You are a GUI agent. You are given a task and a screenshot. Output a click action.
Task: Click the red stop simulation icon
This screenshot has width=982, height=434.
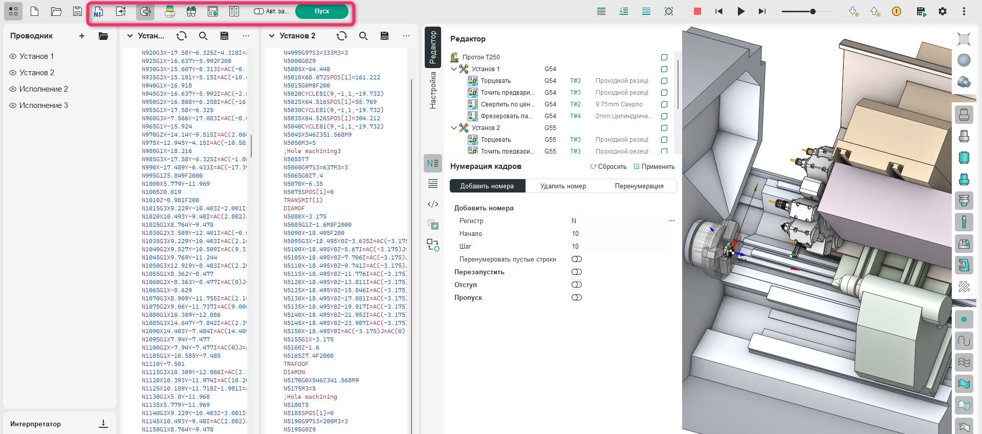[x=697, y=11]
